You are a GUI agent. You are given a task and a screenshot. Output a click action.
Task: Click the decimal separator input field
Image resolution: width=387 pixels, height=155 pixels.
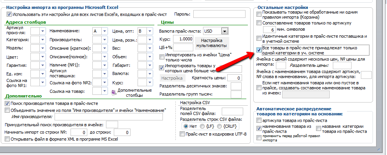[236, 86]
